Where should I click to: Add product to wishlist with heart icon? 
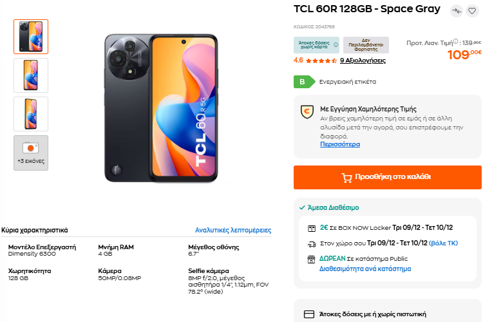click(472, 11)
